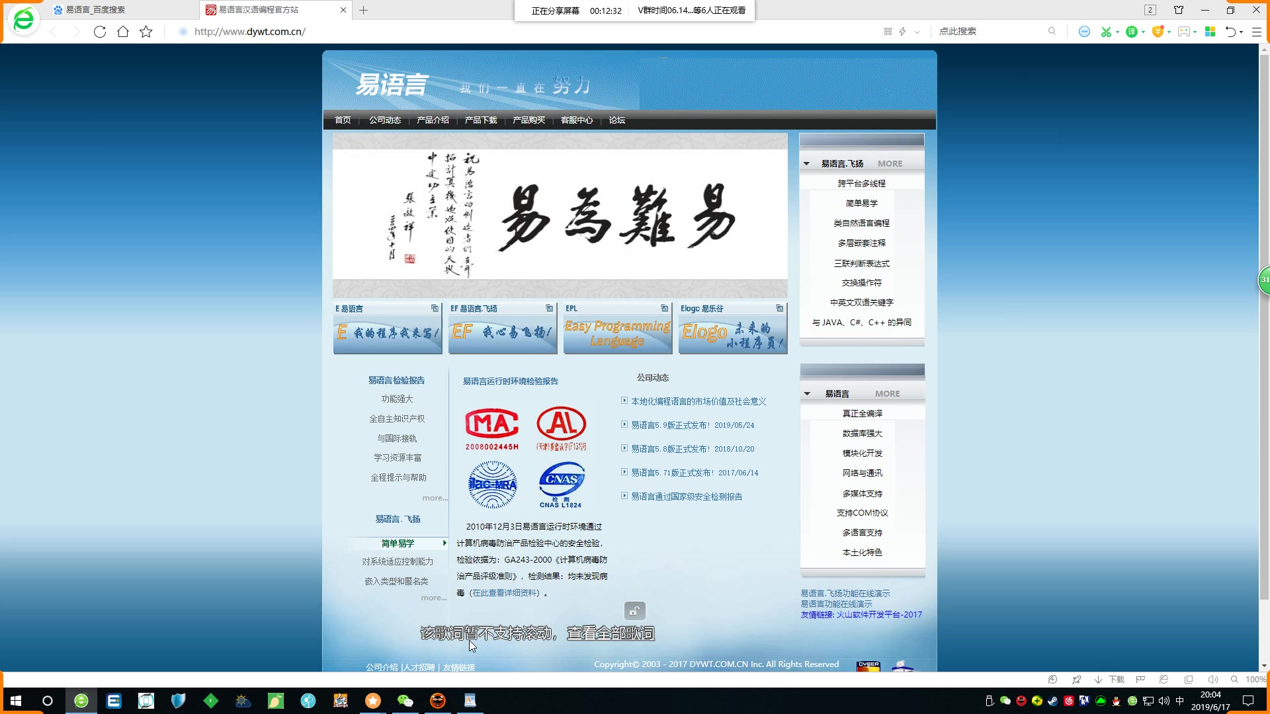The image size is (1270, 714).
Task: Click the blue ad-blocker extension icon
Action: (1083, 31)
